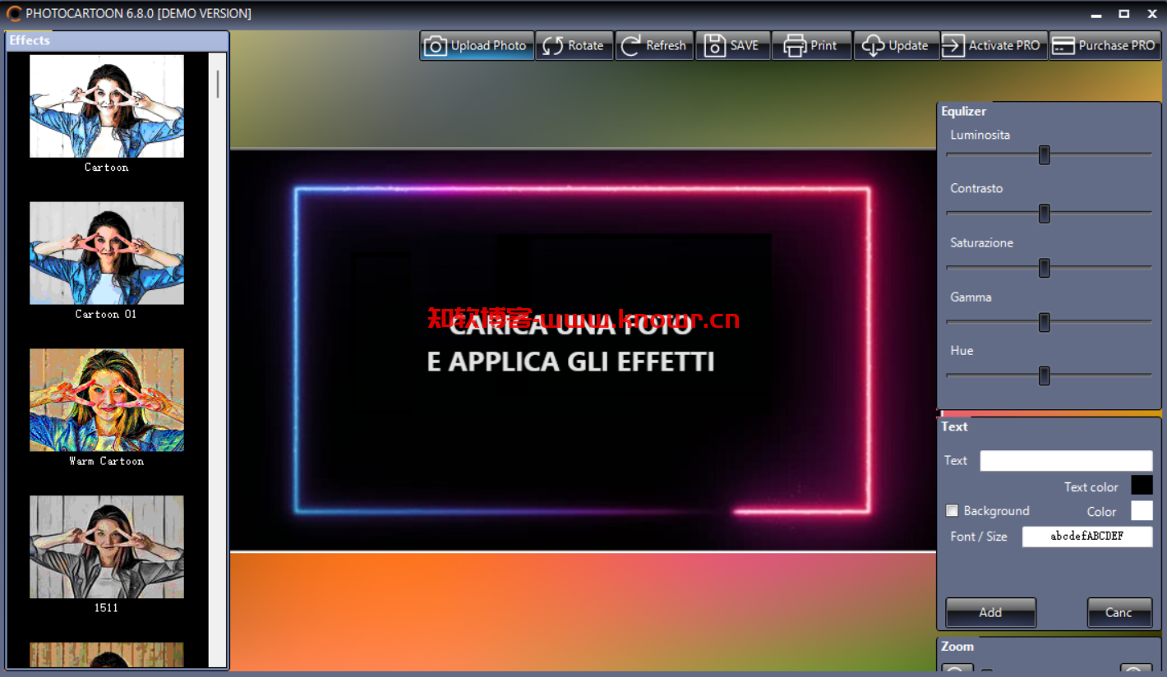Open Print from the toolbar
This screenshot has width=1167, height=677.
tap(811, 46)
